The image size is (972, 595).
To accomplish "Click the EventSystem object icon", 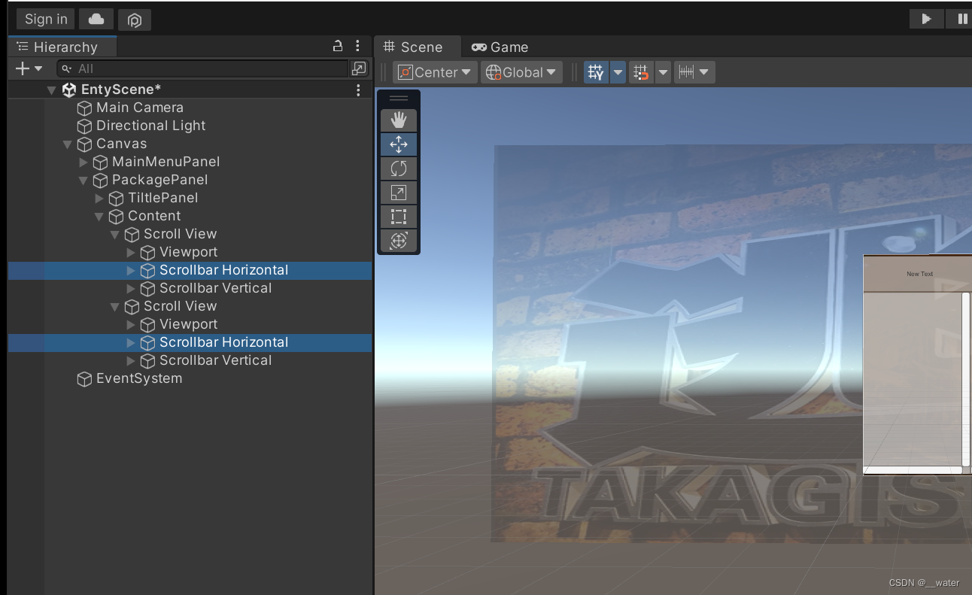I will point(85,379).
